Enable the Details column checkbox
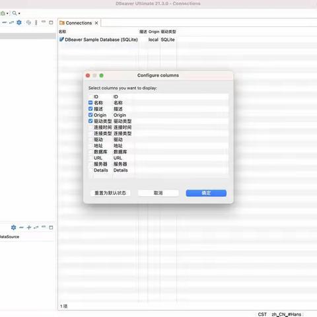Image resolution: width=317 pixels, height=317 pixels. pos(90,170)
